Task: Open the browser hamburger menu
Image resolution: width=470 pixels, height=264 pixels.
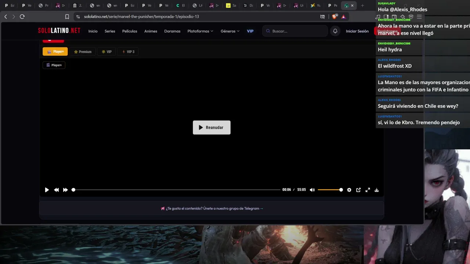Action: 419,16
